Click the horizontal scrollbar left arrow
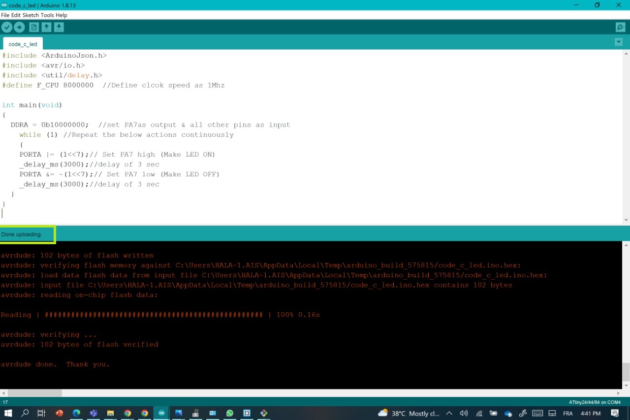This screenshot has height=420, width=630. (3, 393)
